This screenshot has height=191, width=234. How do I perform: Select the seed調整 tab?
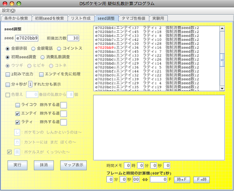tap(106, 18)
